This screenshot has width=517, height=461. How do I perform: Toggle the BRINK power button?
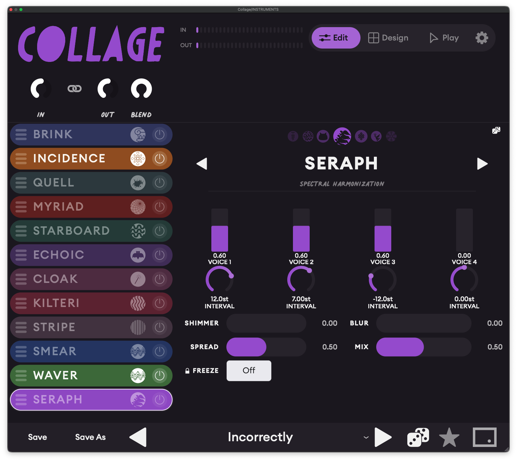pos(160,135)
